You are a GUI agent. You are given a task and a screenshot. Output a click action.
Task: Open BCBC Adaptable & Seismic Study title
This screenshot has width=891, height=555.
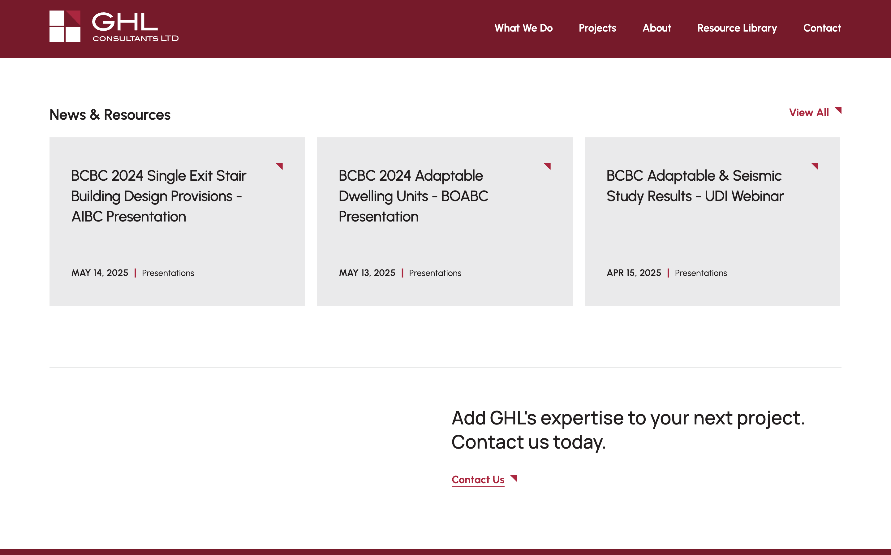pos(695,186)
